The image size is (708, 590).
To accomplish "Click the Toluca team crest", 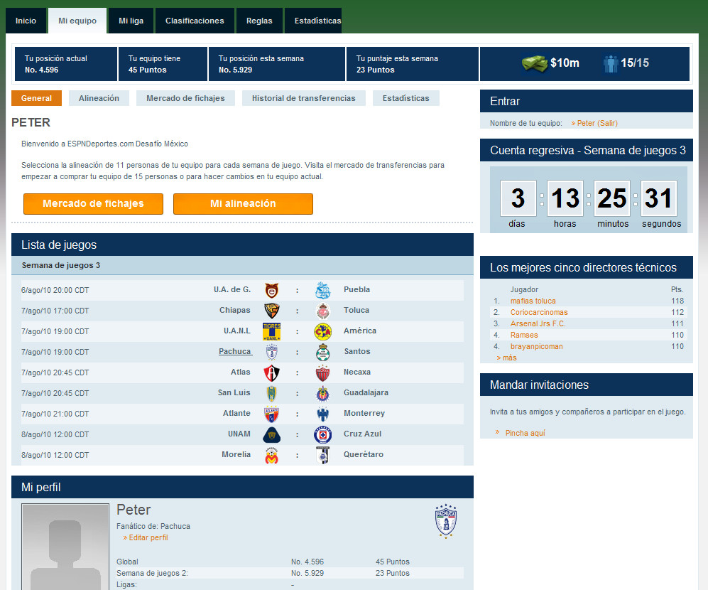I will tap(323, 311).
